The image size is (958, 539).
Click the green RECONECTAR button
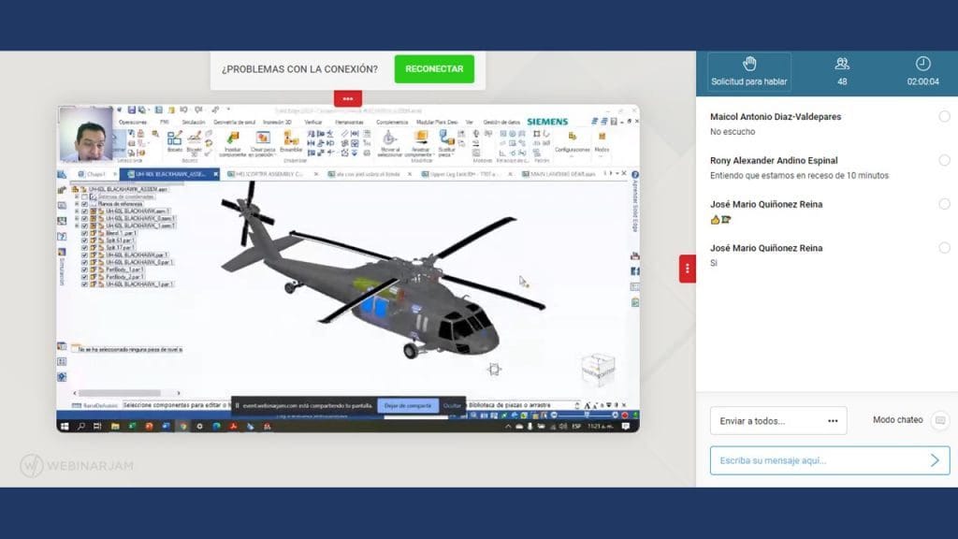[434, 69]
